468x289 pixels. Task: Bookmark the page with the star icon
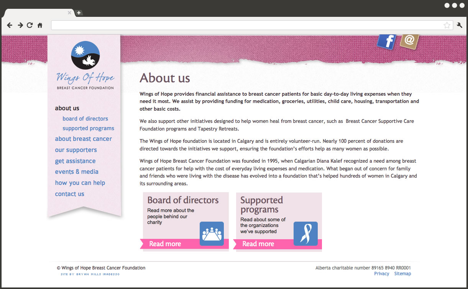pos(447,25)
